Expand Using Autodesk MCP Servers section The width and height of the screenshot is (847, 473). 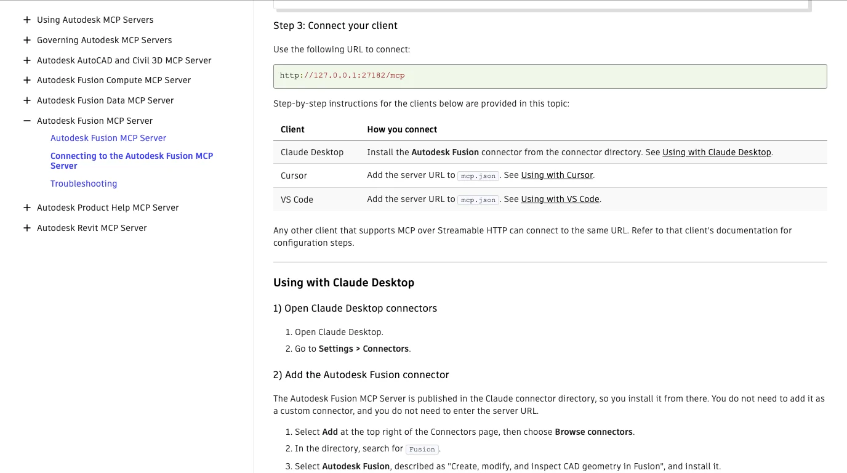(x=26, y=20)
